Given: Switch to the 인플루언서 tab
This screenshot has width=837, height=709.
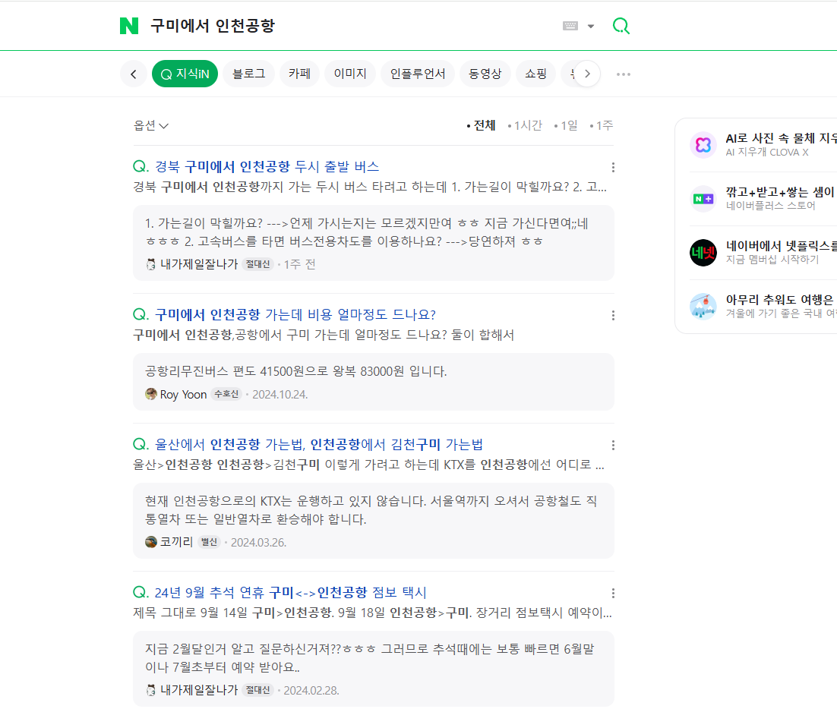Looking at the screenshot, I should click(418, 74).
